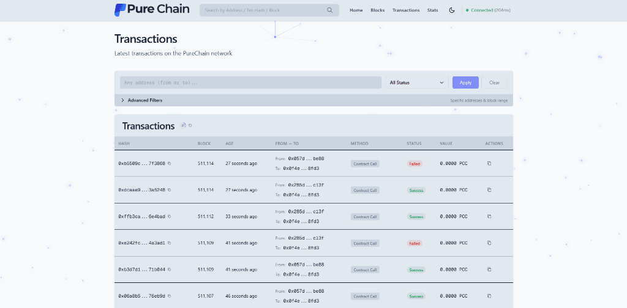Click the Actions column icon for transaction 0xffb3ca...6e4bad
Viewport: 627px width, 308px height.
point(489,216)
